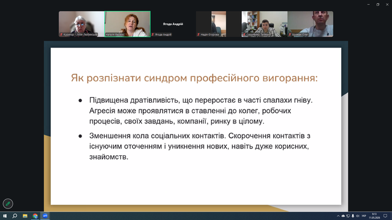
Task: Select Куратор Лілія Любинська video tile
Action: (81, 24)
